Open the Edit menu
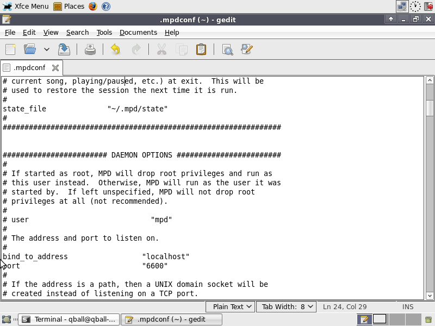This screenshot has width=435, height=326. coord(29,33)
